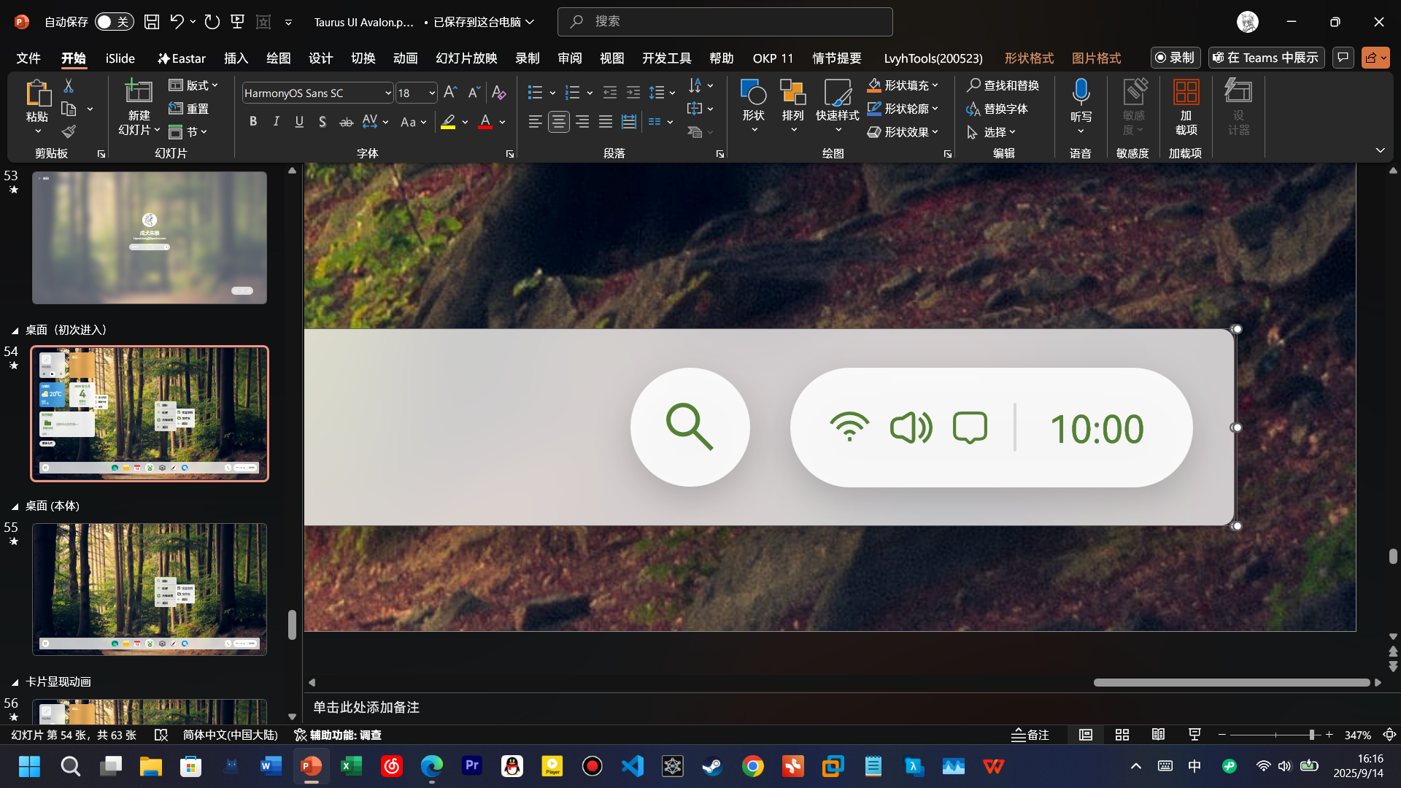Click the zoom slider handle
This screenshot has height=788, width=1401.
1311,735
